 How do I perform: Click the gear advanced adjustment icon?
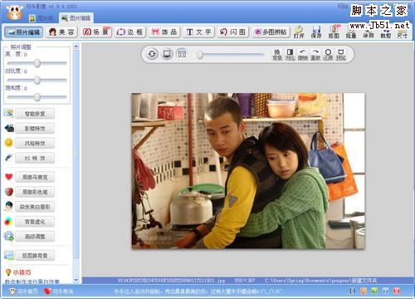point(9,236)
